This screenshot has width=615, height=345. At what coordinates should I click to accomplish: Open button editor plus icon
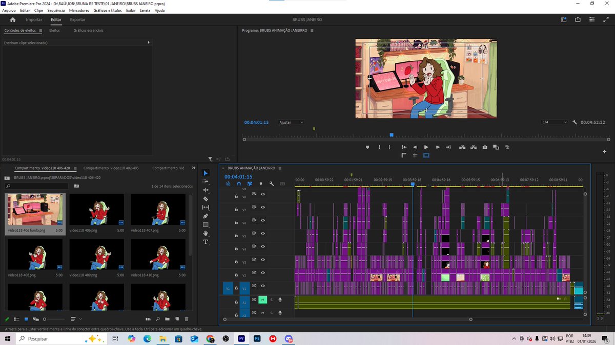(605, 152)
